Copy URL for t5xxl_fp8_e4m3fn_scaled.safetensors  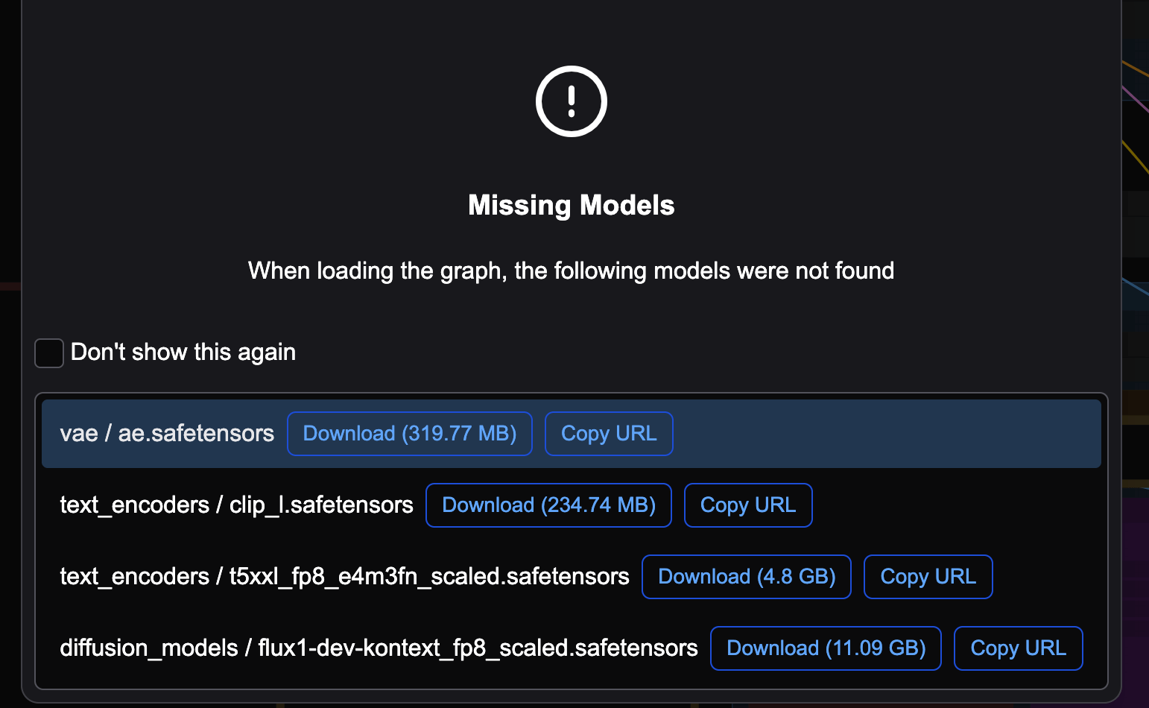(x=928, y=577)
